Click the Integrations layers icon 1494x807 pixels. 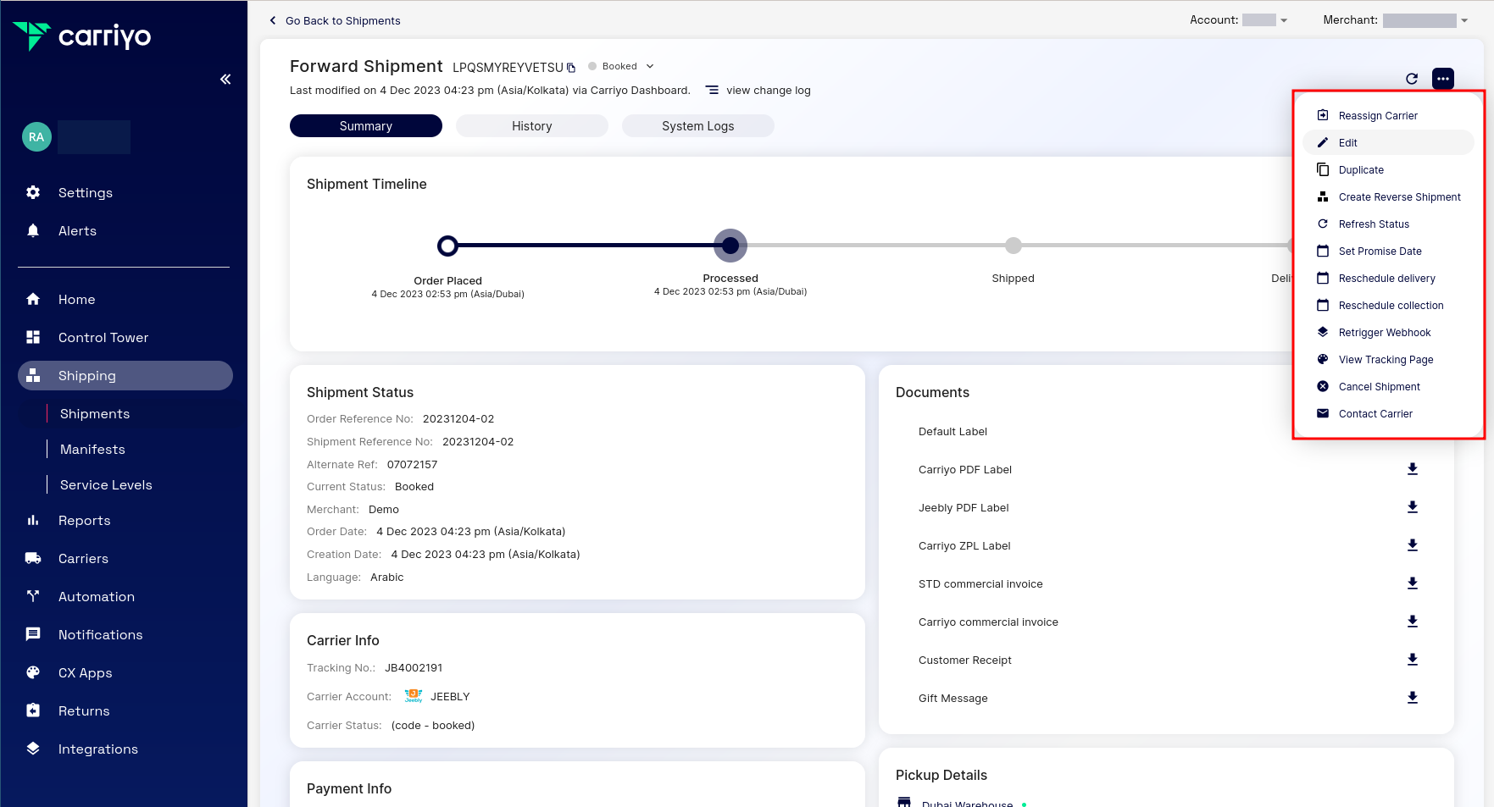click(x=33, y=749)
